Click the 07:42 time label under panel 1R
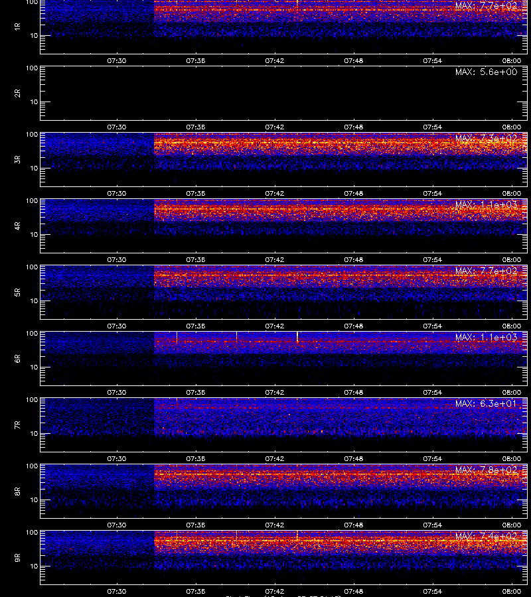The width and height of the screenshot is (531, 597). tap(275, 60)
